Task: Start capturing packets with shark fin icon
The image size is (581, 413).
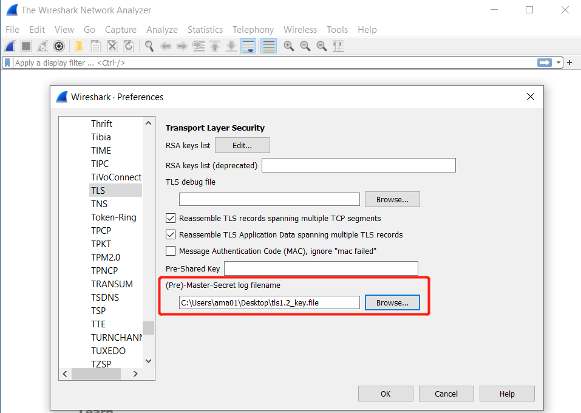Action: pyautogui.click(x=10, y=46)
